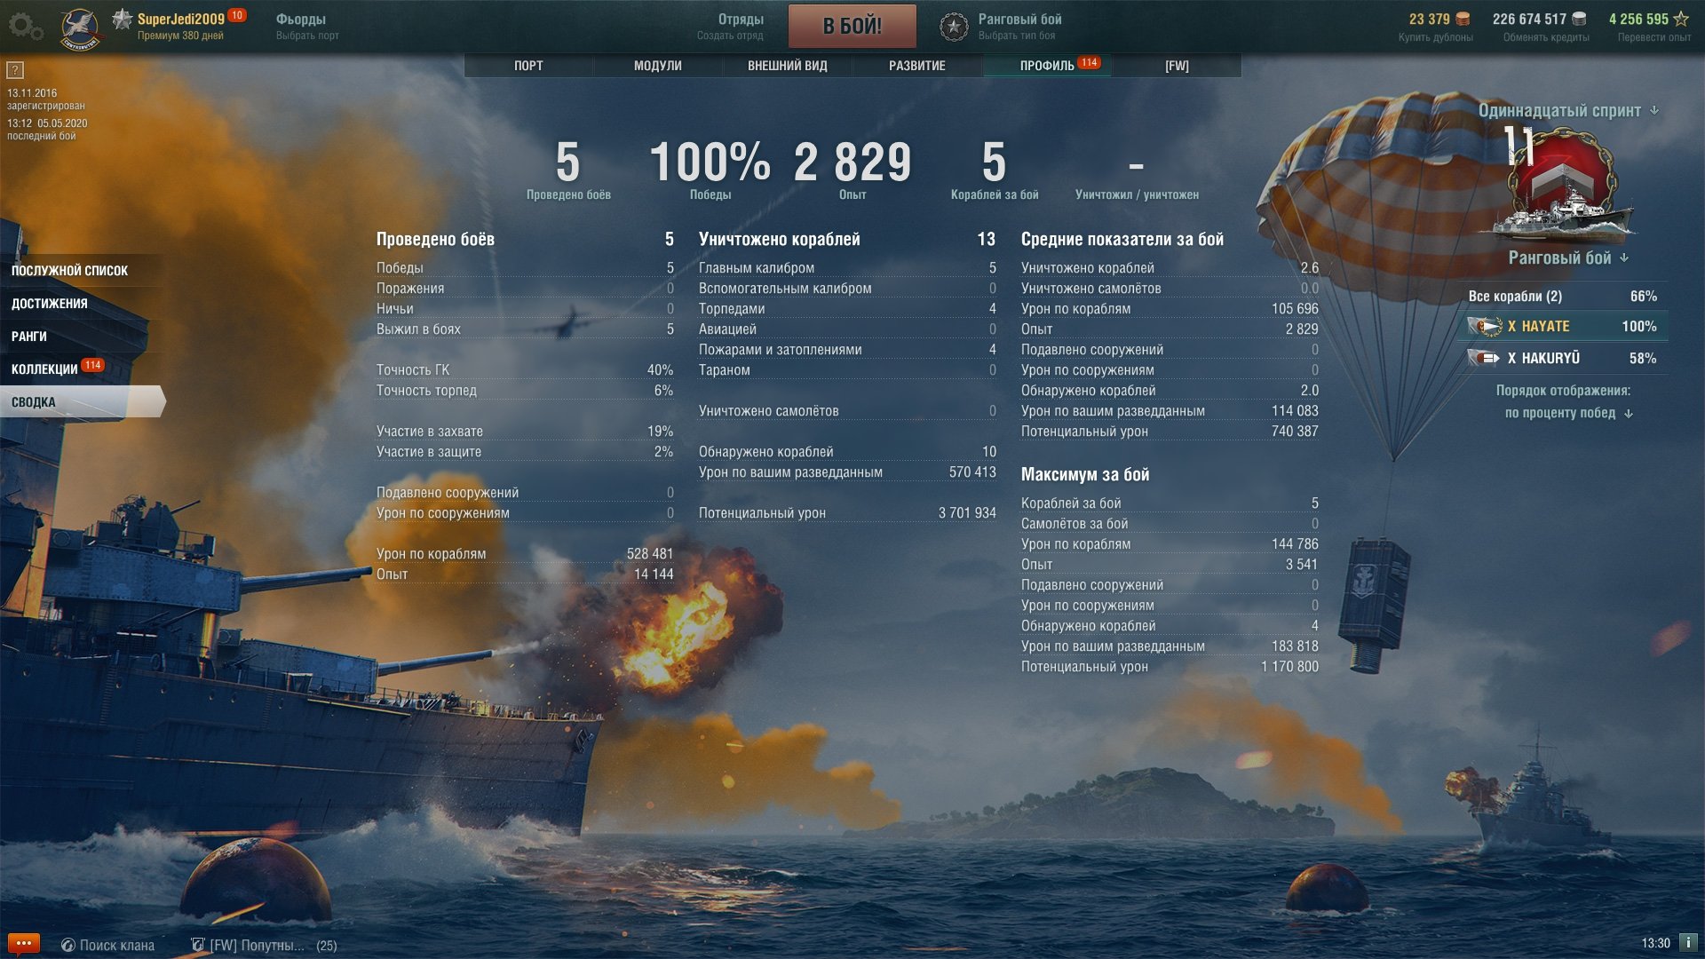Viewport: 1705px width, 959px height.
Task: Open the по проценту побед sort dropdown
Action: click(x=1568, y=413)
